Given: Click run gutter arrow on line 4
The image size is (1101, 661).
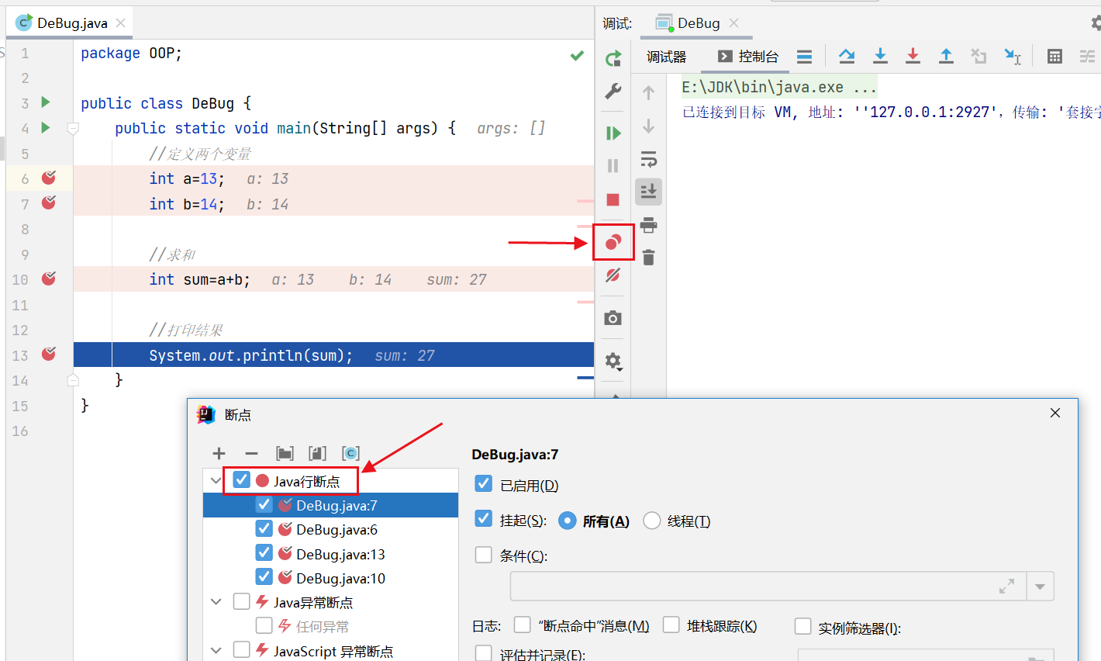Looking at the screenshot, I should [x=45, y=127].
